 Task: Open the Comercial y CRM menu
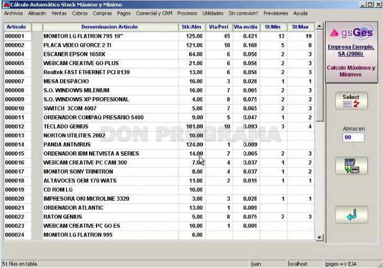coord(154,14)
